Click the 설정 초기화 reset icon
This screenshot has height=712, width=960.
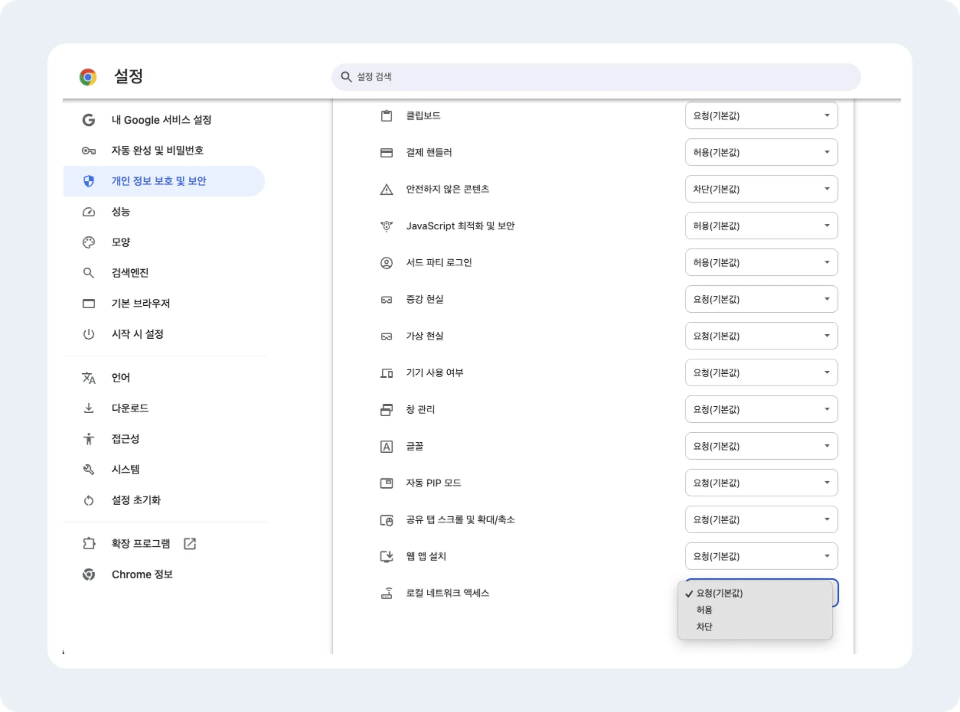pos(88,500)
